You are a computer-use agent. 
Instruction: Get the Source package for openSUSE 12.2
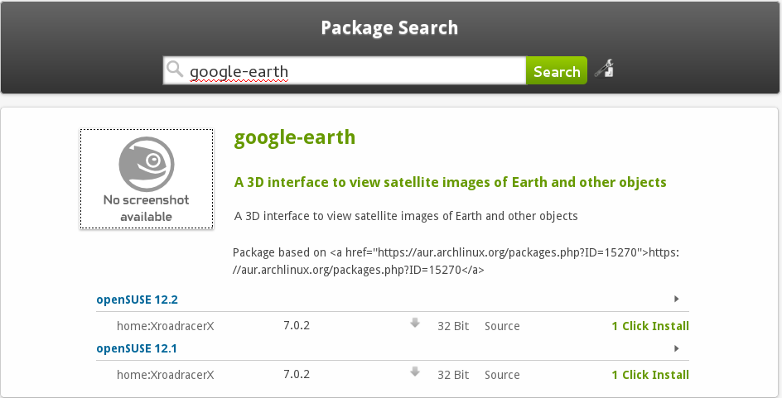tap(502, 326)
